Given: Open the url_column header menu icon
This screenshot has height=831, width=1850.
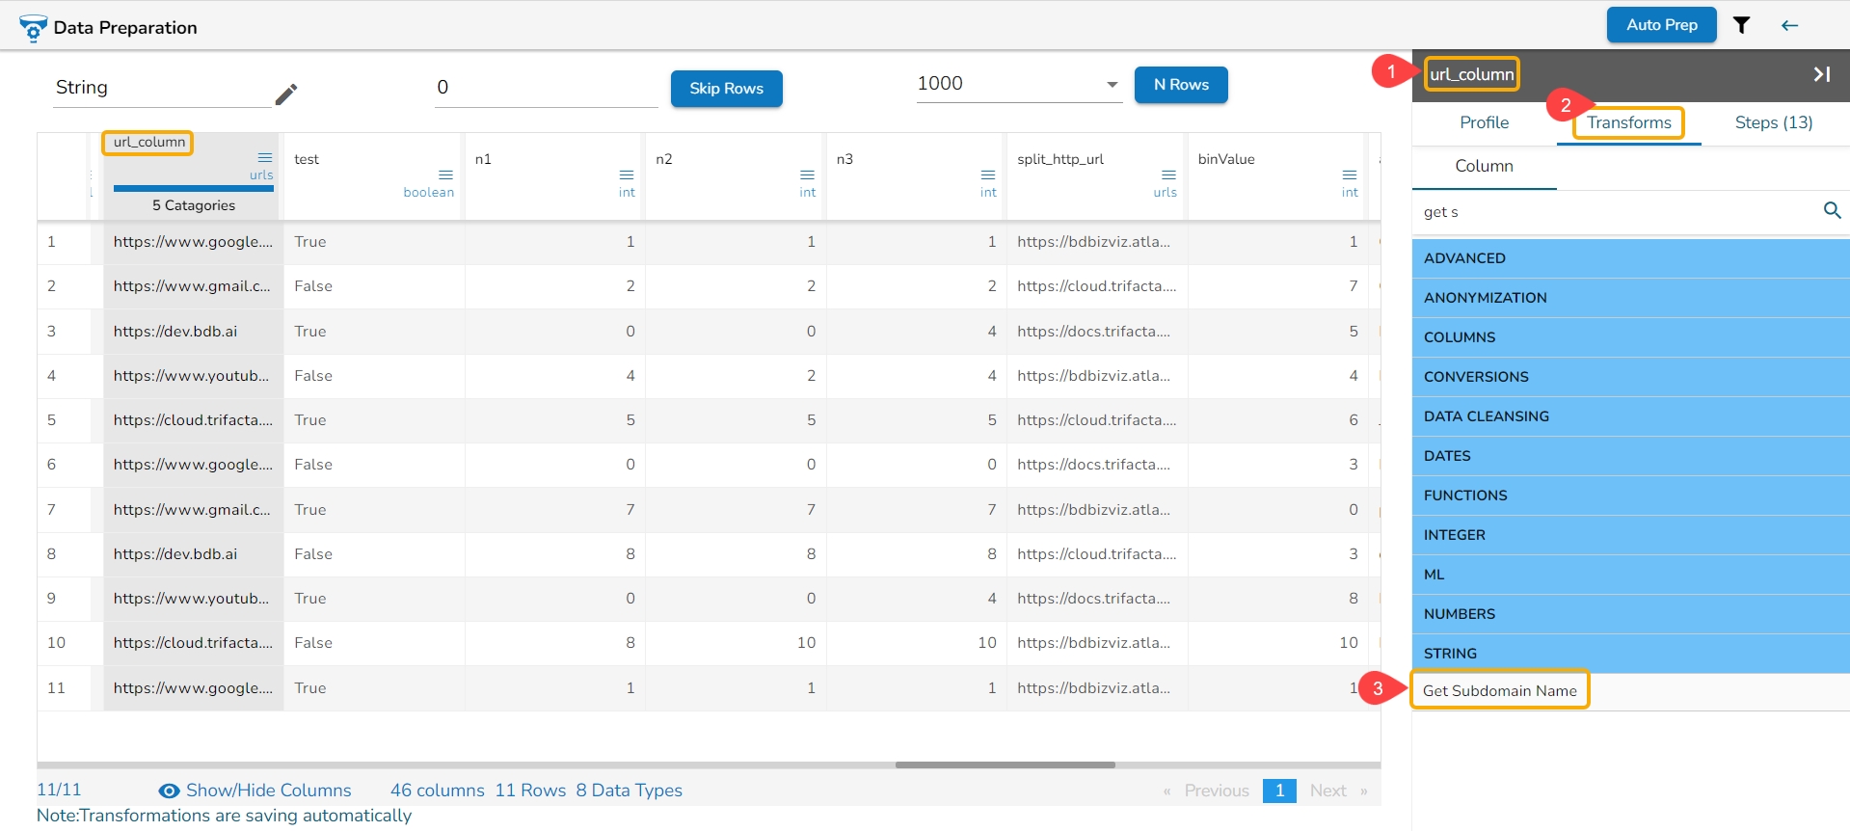Looking at the screenshot, I should 265,157.
